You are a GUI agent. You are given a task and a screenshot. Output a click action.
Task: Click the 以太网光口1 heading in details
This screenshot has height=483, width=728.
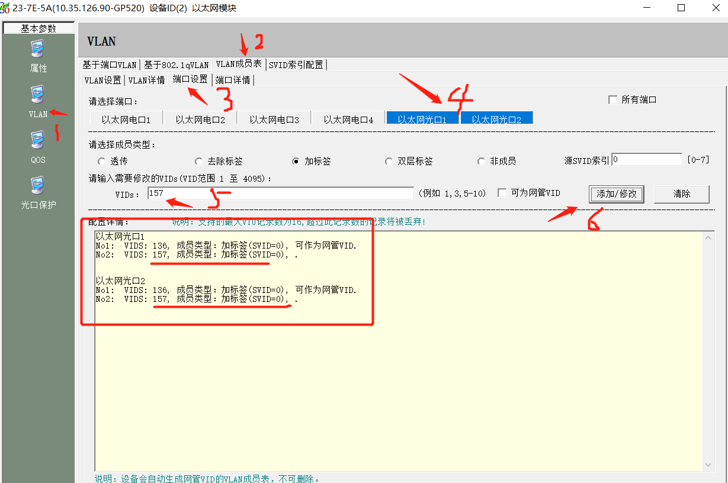click(120, 236)
